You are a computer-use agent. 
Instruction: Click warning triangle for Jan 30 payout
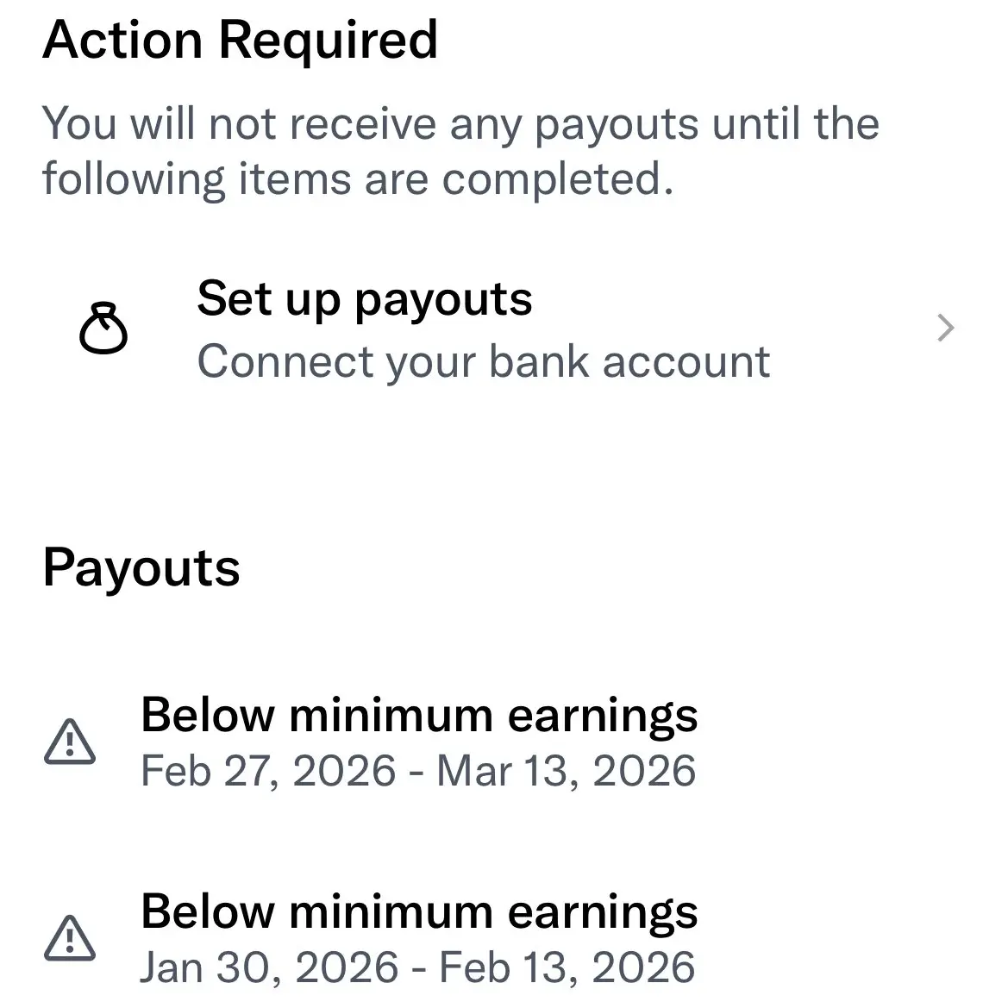click(70, 938)
